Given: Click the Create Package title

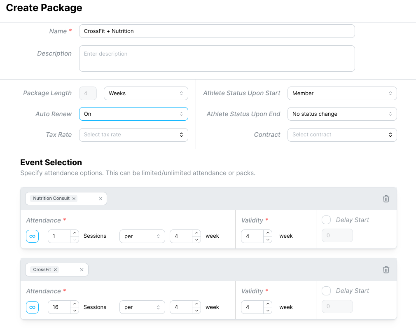Looking at the screenshot, I should click(x=44, y=8).
